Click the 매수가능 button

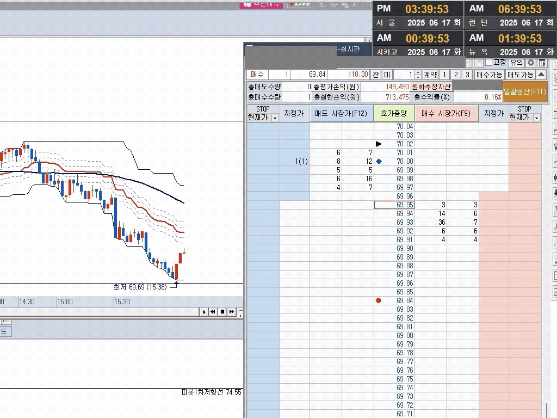pos(489,75)
